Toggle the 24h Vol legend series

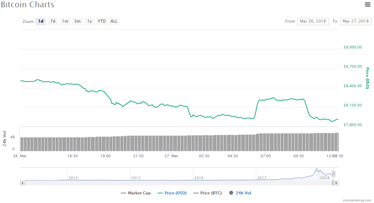[x=240, y=193]
